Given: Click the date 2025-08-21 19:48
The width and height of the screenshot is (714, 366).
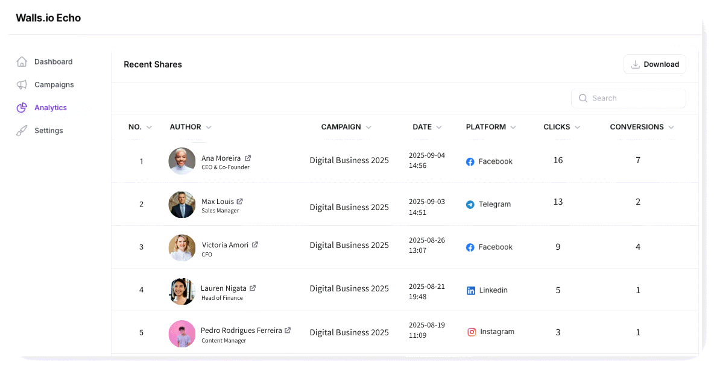Looking at the screenshot, I should click(x=427, y=291).
